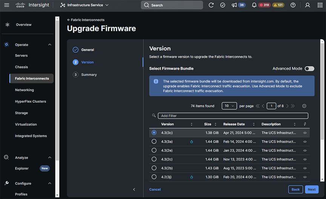The height and width of the screenshot is (199, 326).
Task: View details eye icon for 4.2(3j)
Action: pyautogui.click(x=305, y=177)
